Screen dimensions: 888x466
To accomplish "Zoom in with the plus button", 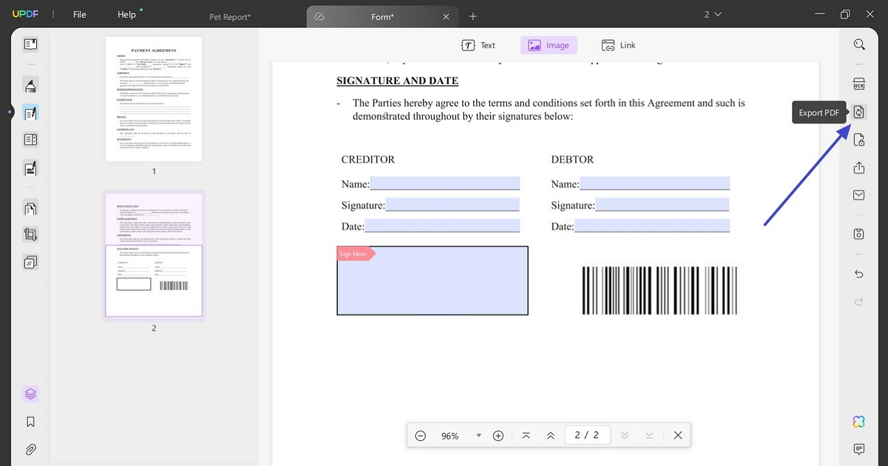I will tap(498, 435).
